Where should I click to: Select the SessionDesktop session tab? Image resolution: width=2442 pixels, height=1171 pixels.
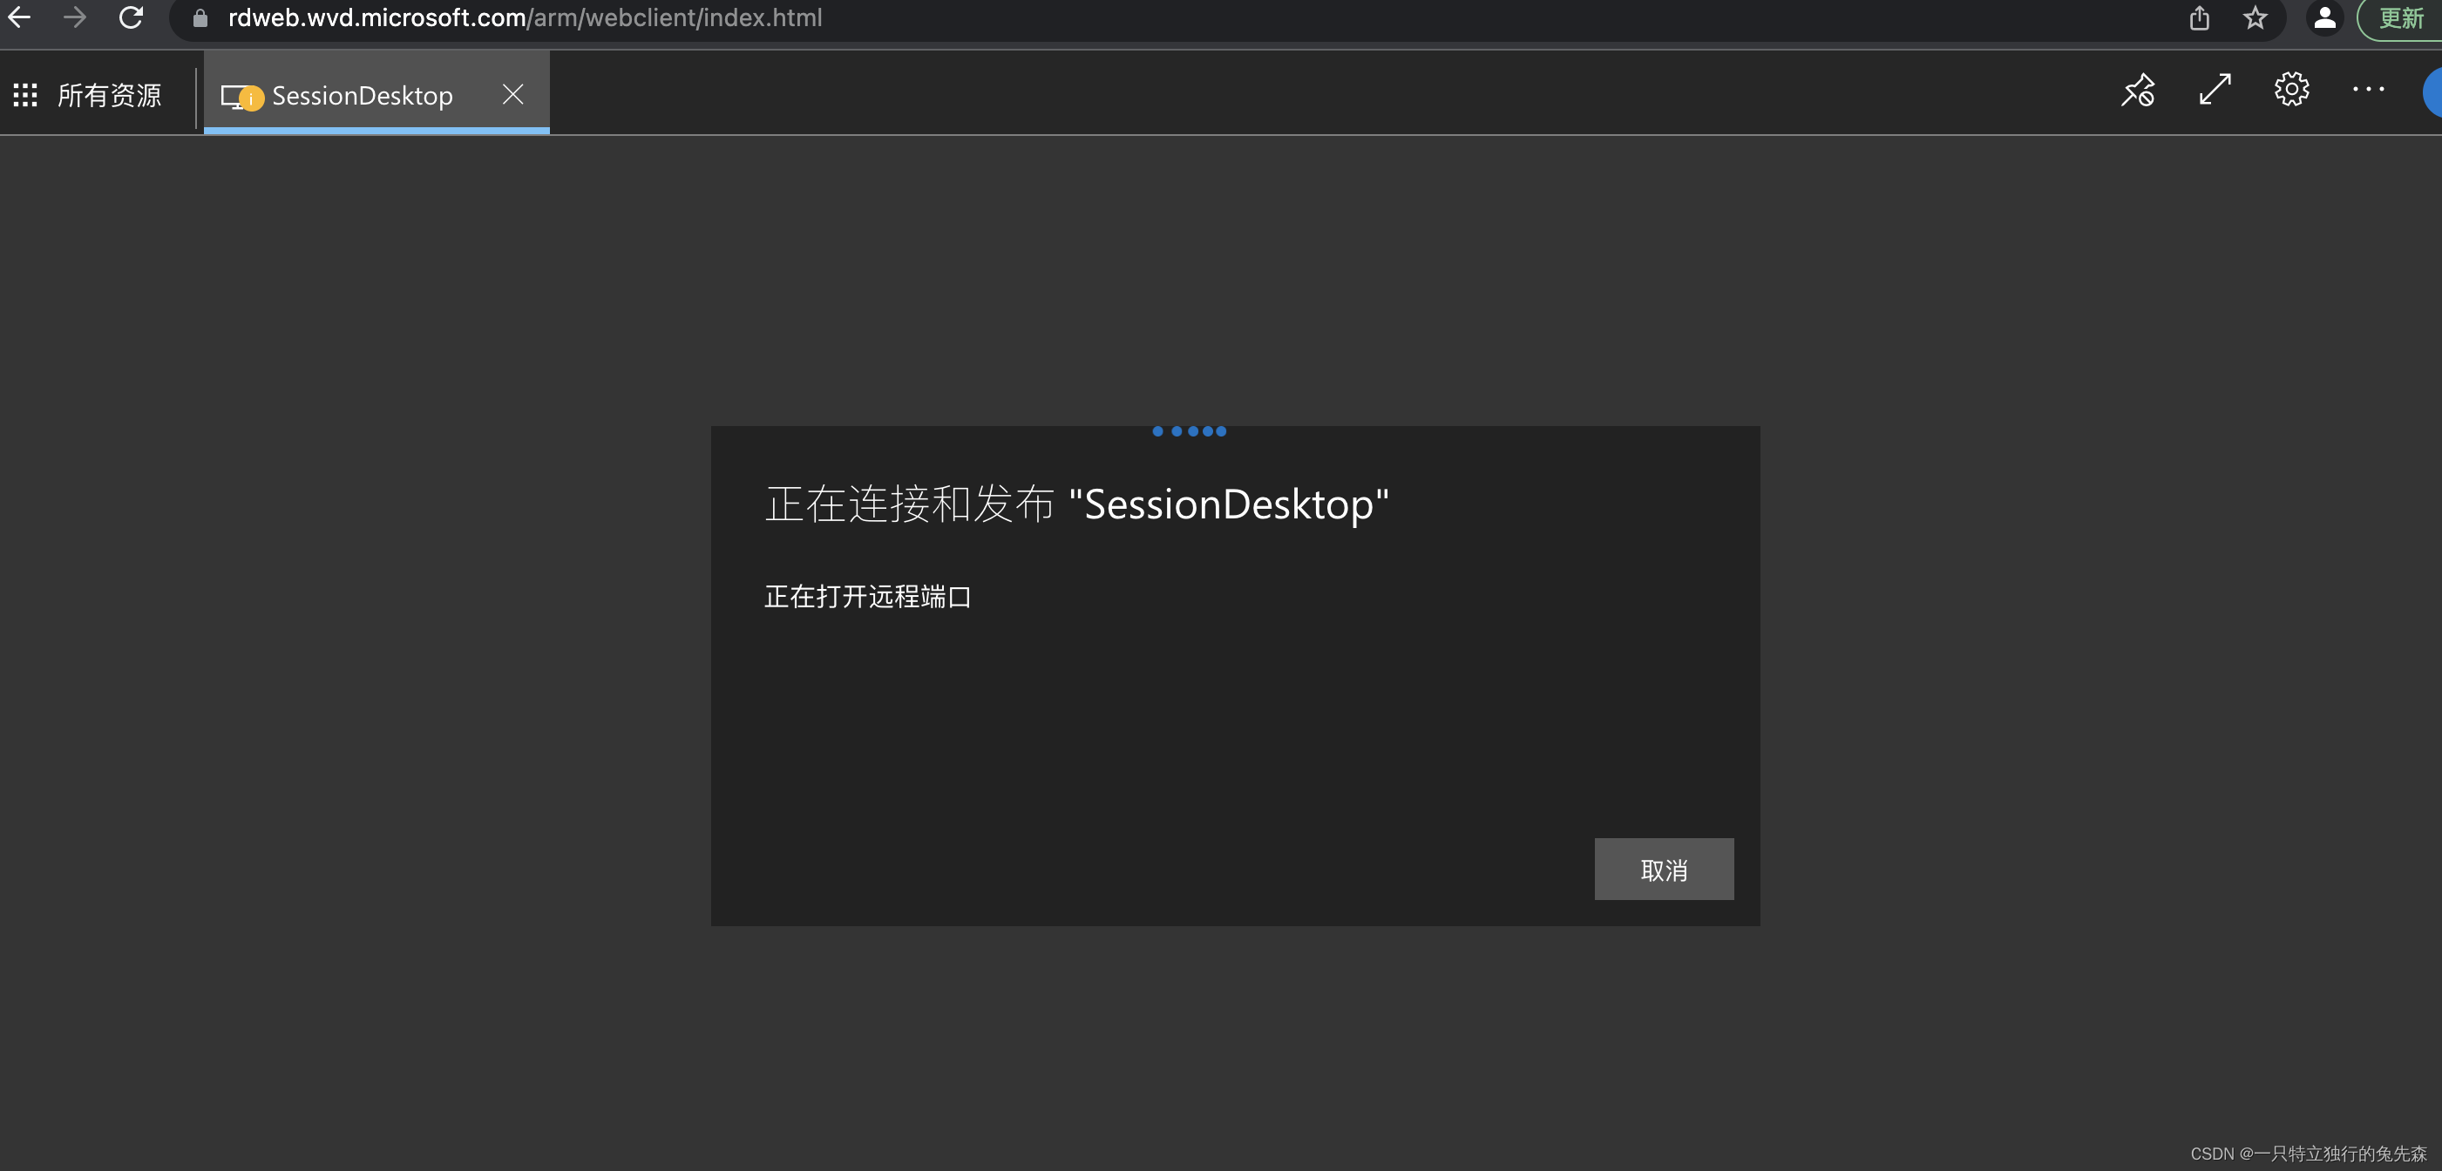[x=361, y=95]
